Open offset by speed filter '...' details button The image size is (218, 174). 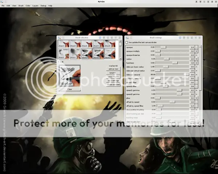coord(197,106)
